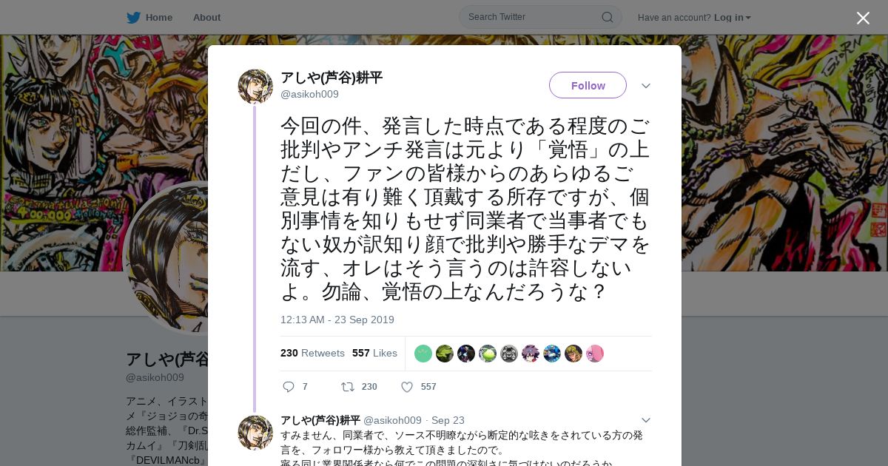Open the tweet timestamp 12:13 AM link
888x466 pixels.
[x=337, y=320]
